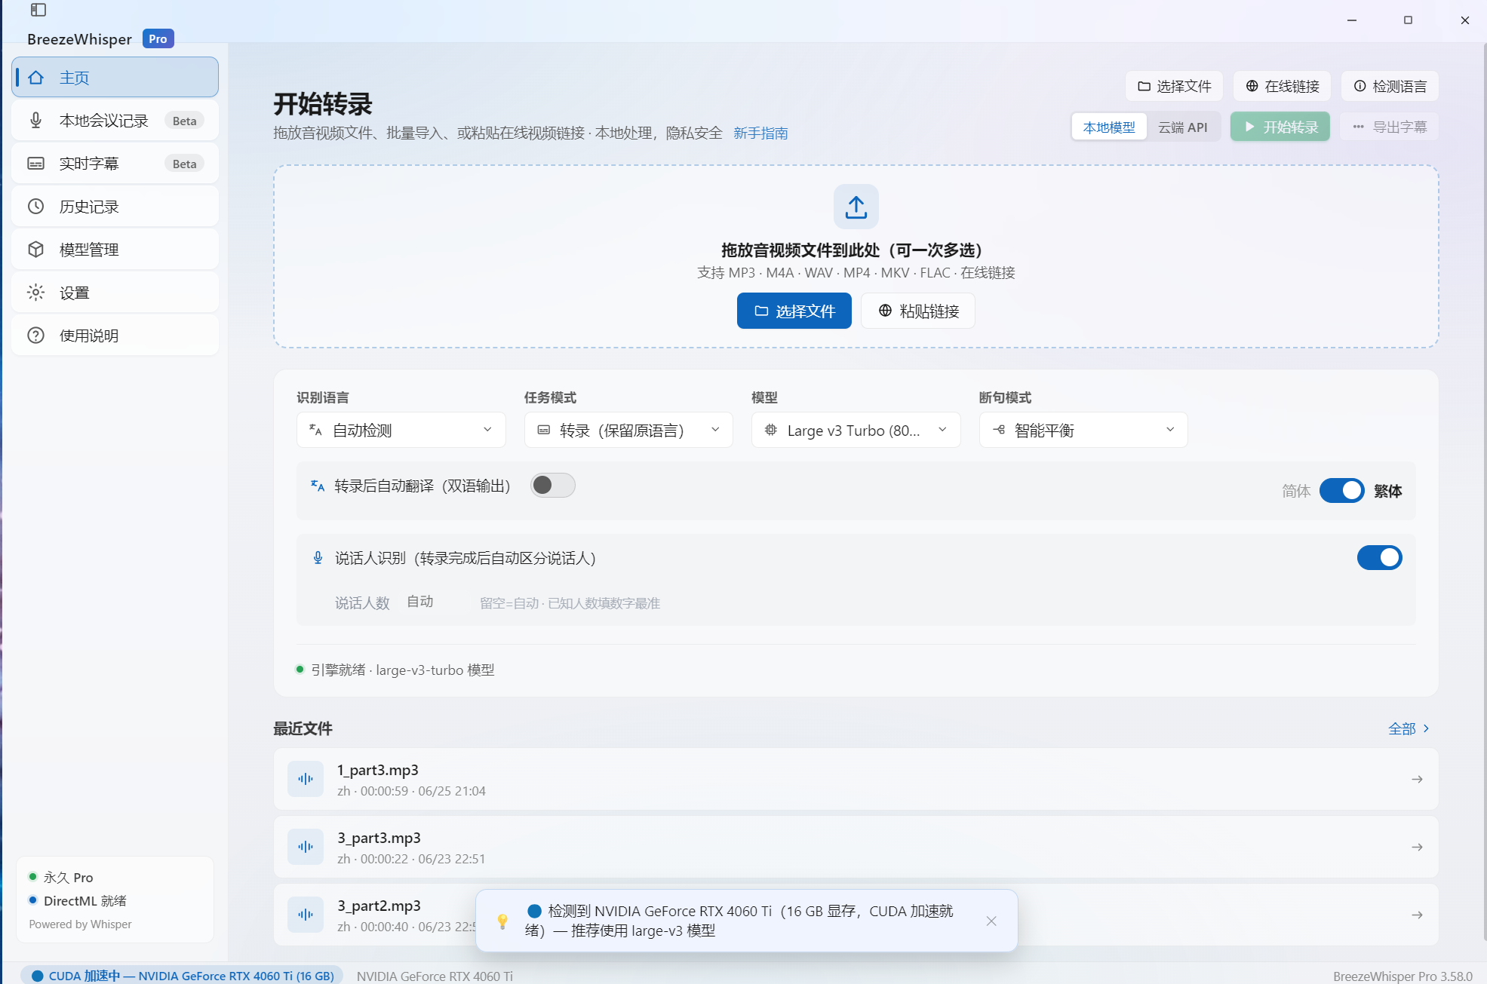Image resolution: width=1487 pixels, height=984 pixels.
Task: Expand 断句模式 智能平衡 dropdown
Action: [1083, 430]
